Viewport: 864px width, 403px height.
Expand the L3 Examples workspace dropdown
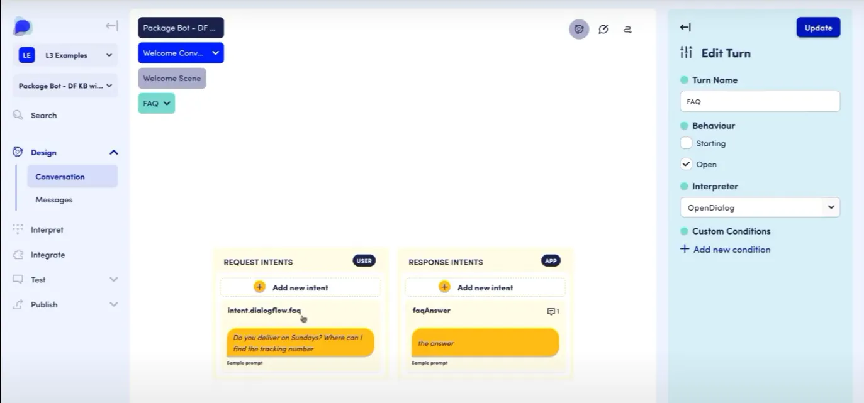click(65, 55)
